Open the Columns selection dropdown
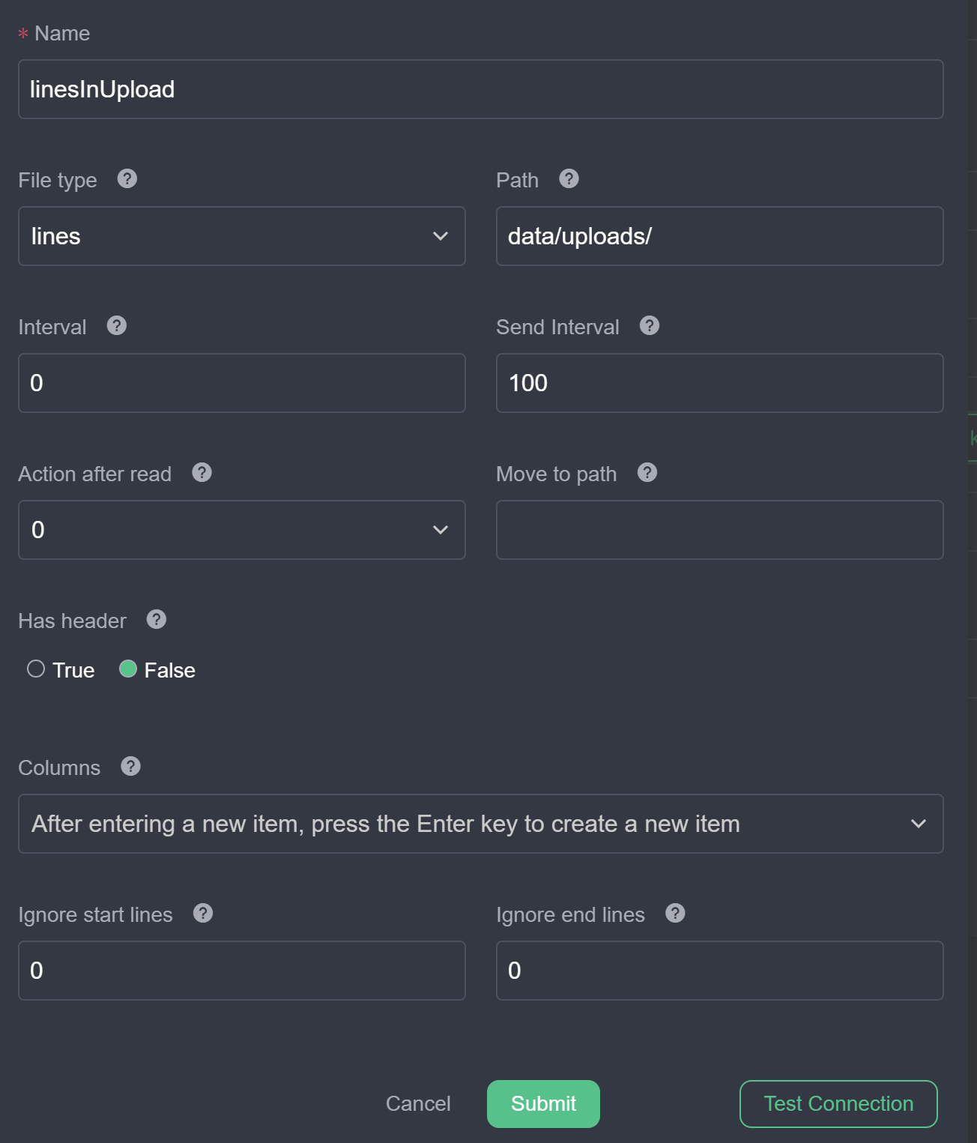Image resolution: width=977 pixels, height=1143 pixels. coord(481,824)
